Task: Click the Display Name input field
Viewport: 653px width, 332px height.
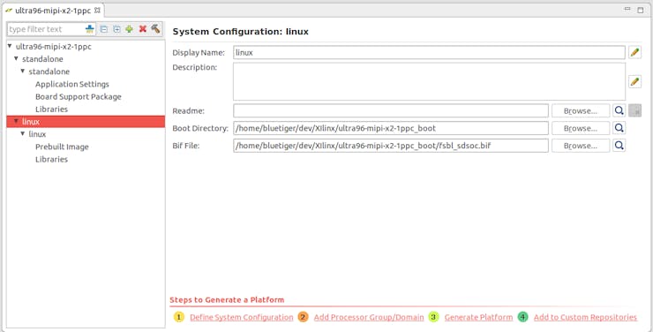Action: (x=429, y=52)
